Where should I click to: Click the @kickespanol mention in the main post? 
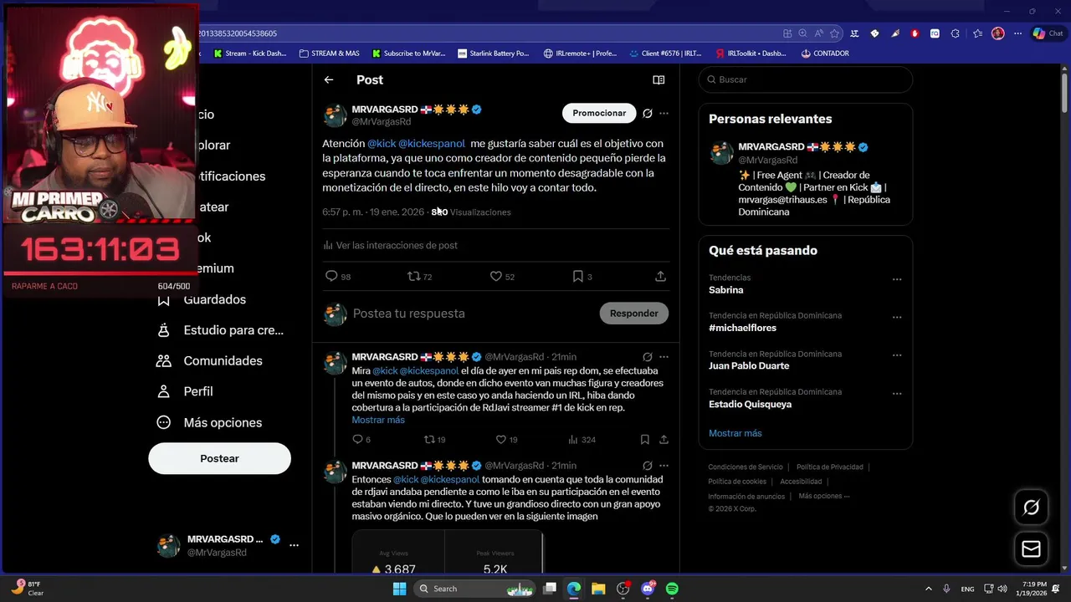click(431, 144)
